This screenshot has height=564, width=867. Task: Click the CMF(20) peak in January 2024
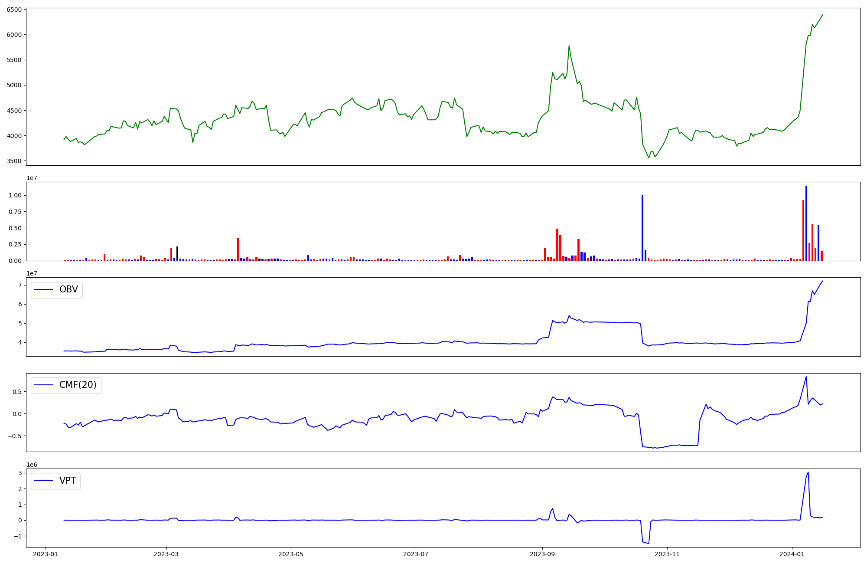pos(806,377)
